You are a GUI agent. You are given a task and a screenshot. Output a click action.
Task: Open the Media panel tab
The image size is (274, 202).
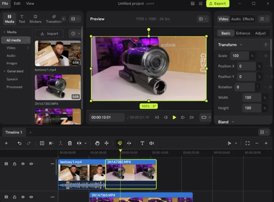click(x=10, y=19)
